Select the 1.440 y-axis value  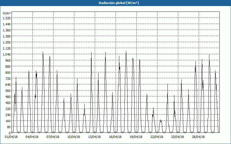point(7,24)
